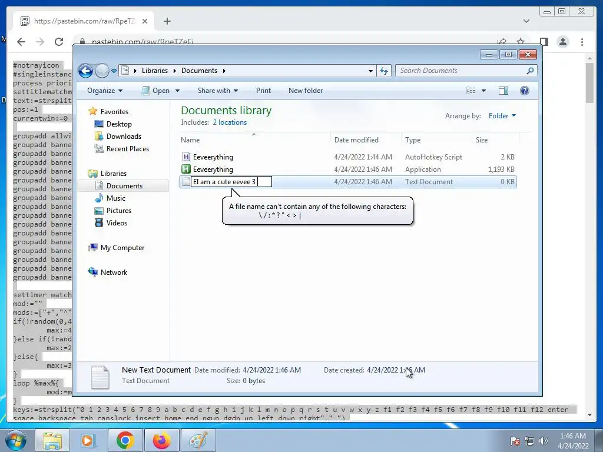Click the Libraries breadcrumb in the address bar
The height and width of the screenshot is (452, 603).
pyautogui.click(x=155, y=71)
